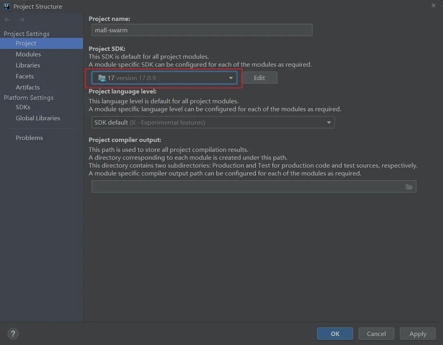The width and height of the screenshot is (443, 345).
Task: Open SDKs under Platform Settings
Action: click(23, 107)
